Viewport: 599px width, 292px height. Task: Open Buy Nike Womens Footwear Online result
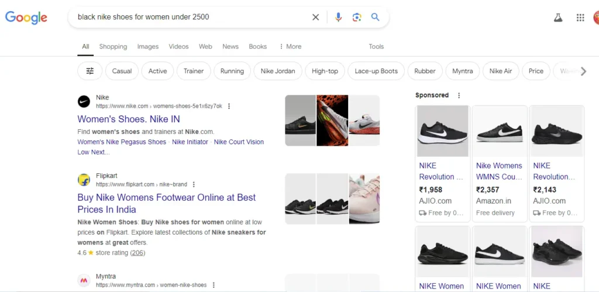pyautogui.click(x=167, y=203)
